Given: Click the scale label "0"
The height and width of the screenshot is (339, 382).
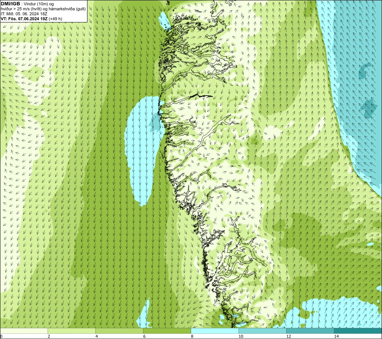Looking at the screenshot, I should coord(1,336).
